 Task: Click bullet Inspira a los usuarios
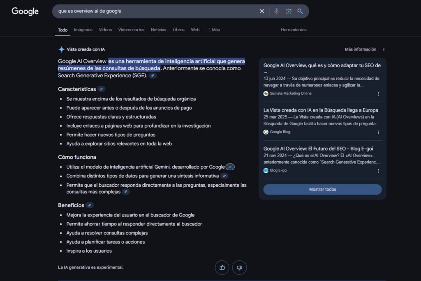[89, 251]
